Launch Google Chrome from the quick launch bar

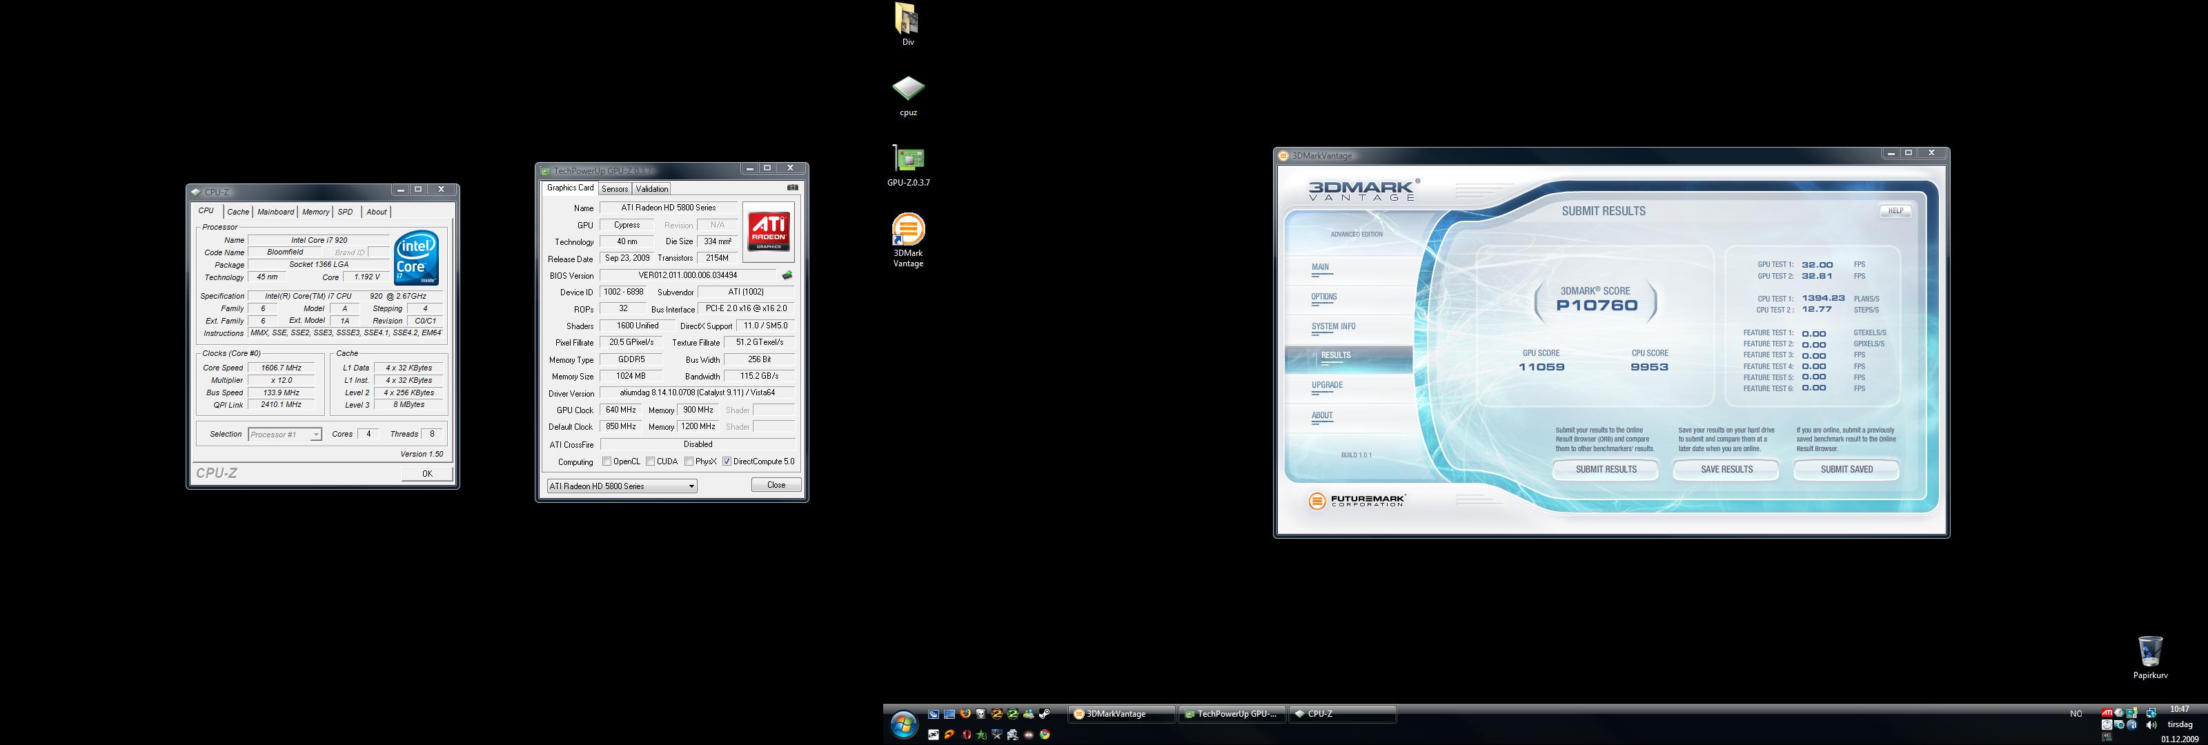(1045, 735)
